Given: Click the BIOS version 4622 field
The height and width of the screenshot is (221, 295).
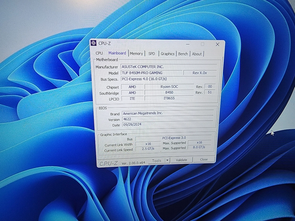Looking at the screenshot, I should pos(168,119).
